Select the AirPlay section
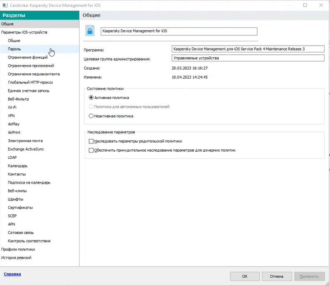 click(x=39, y=124)
